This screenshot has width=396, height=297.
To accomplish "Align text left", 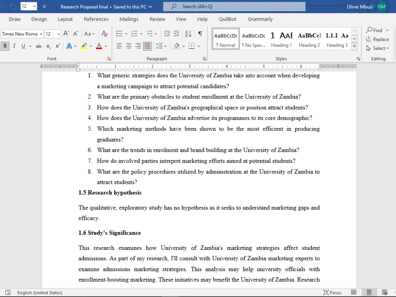I will (x=119, y=46).
